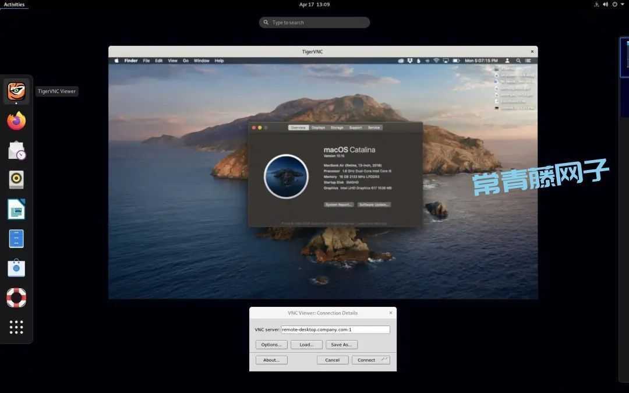Click the GNOME network status icon
This screenshot has height=393, width=629.
tap(596, 5)
